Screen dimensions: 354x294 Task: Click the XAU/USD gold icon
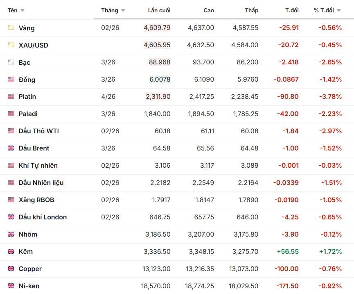[x=11, y=45]
